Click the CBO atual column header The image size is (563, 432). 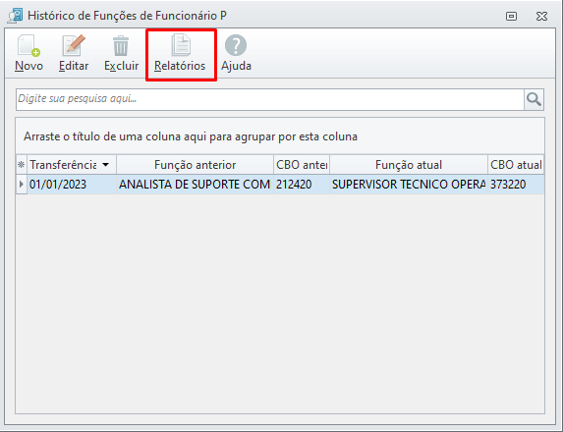click(516, 165)
